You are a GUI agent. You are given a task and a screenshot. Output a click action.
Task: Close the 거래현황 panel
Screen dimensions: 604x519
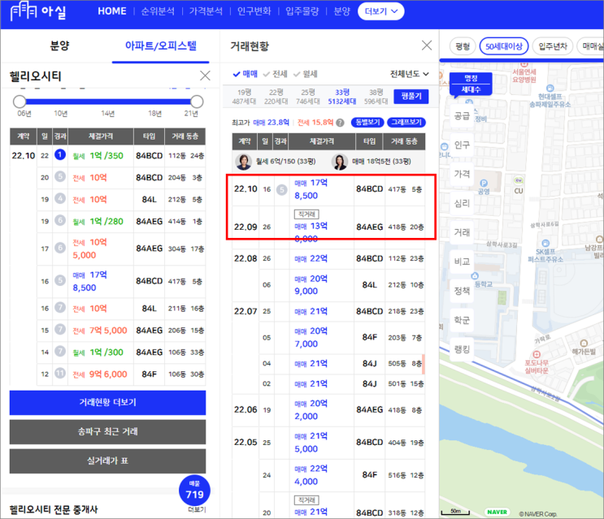click(x=427, y=45)
